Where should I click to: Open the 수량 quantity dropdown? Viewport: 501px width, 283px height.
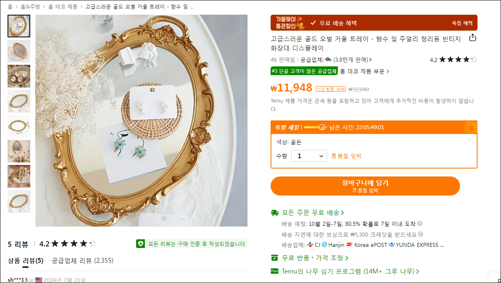(309, 156)
